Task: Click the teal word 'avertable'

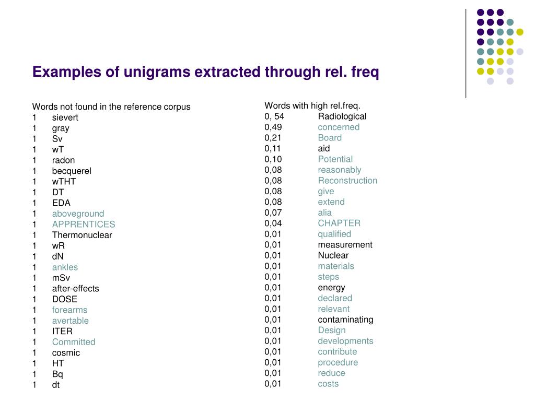Action: coord(71,321)
